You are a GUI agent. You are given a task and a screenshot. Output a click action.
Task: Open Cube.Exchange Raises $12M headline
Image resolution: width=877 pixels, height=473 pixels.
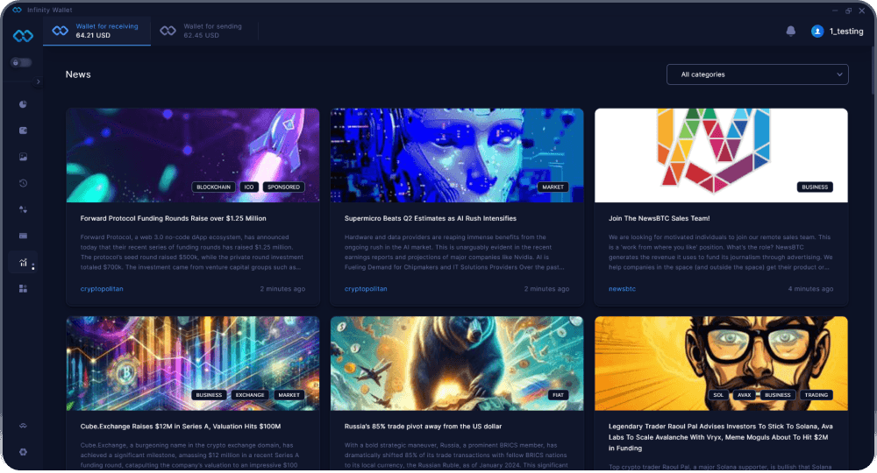point(180,426)
